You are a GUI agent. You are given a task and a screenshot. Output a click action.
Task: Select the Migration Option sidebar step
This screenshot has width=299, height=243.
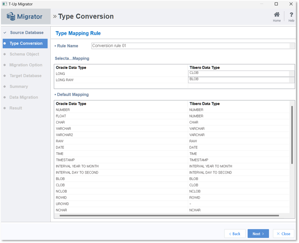coord(26,65)
